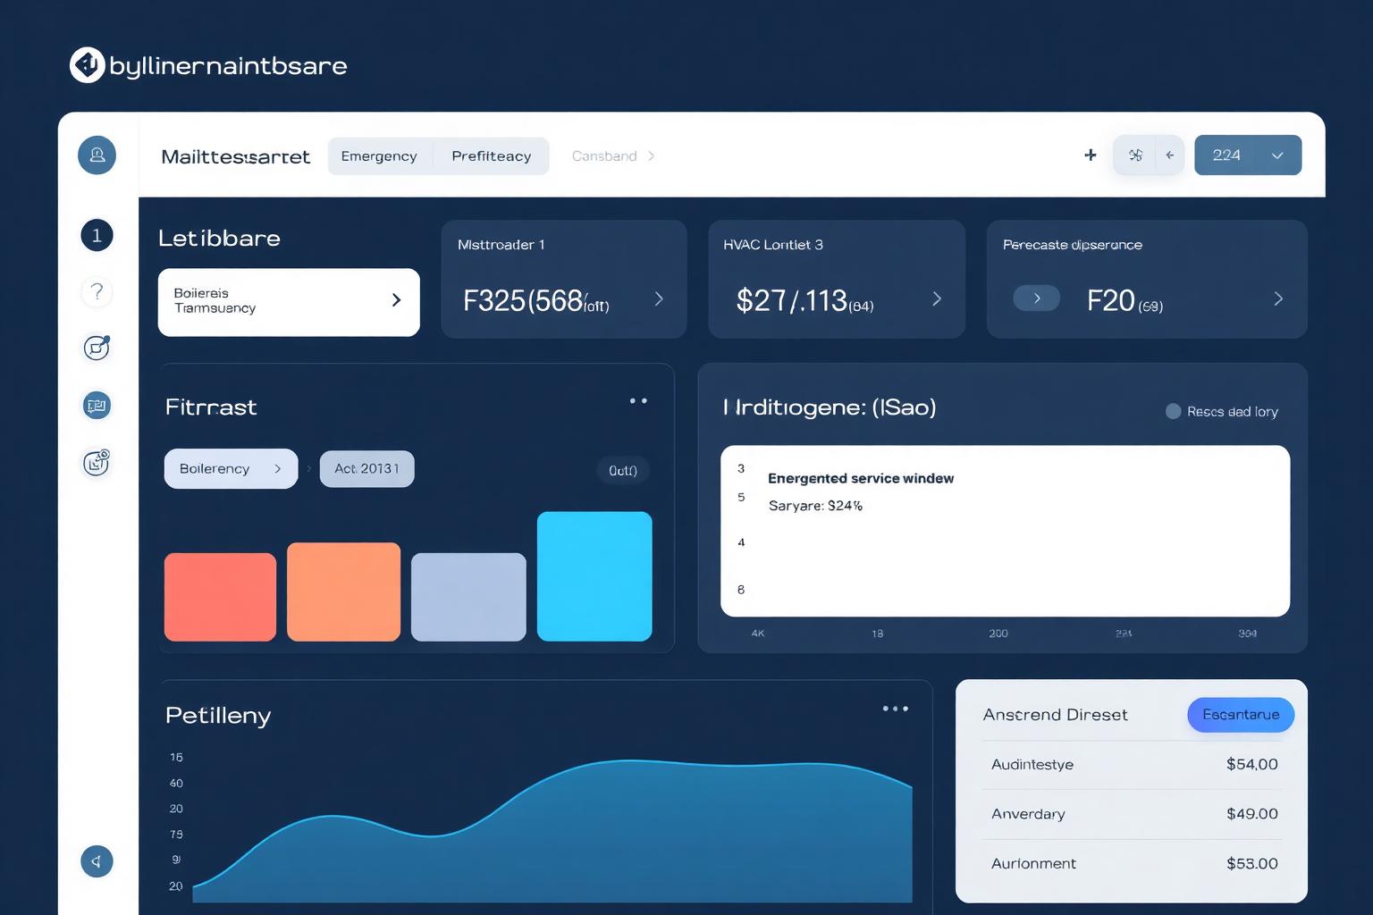Click the back arrow icon in header
This screenshot has height=915, width=1373.
click(x=1169, y=155)
